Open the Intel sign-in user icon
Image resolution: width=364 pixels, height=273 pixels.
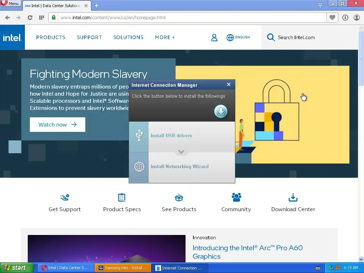click(x=214, y=37)
